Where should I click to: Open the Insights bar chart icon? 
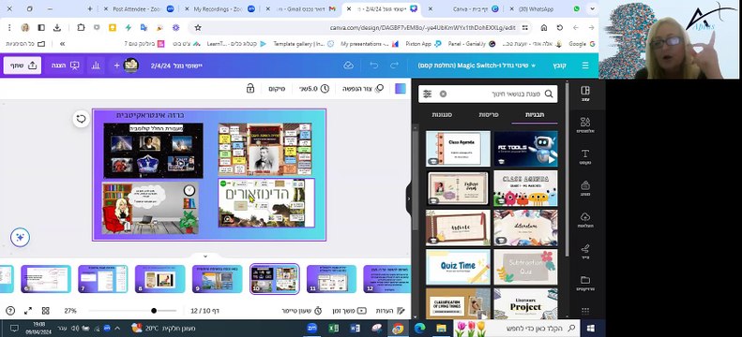coord(96,66)
